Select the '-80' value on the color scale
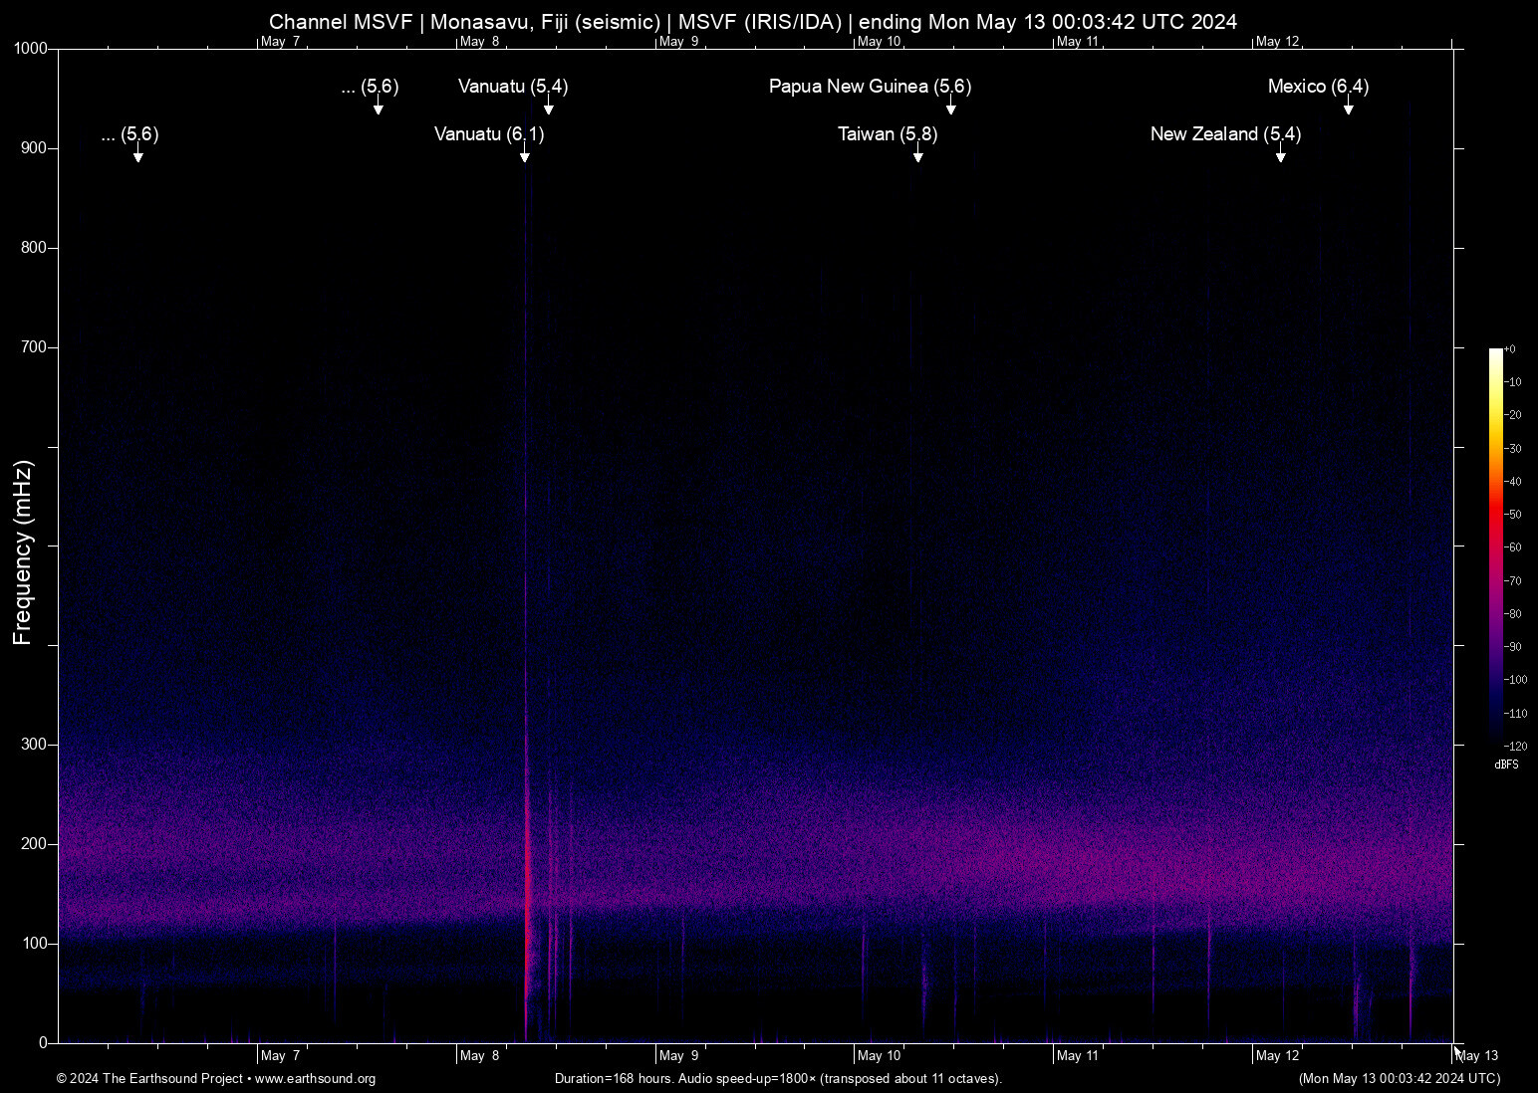 1514,614
